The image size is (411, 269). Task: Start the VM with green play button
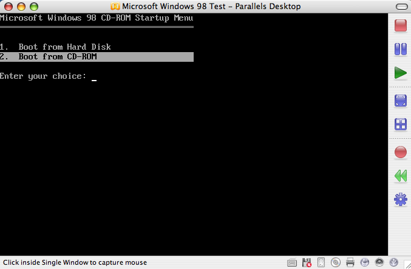point(401,73)
